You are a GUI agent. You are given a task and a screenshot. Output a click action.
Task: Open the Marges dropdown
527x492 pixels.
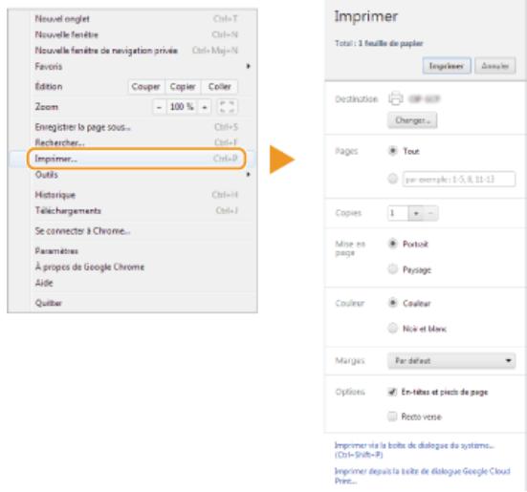(451, 361)
